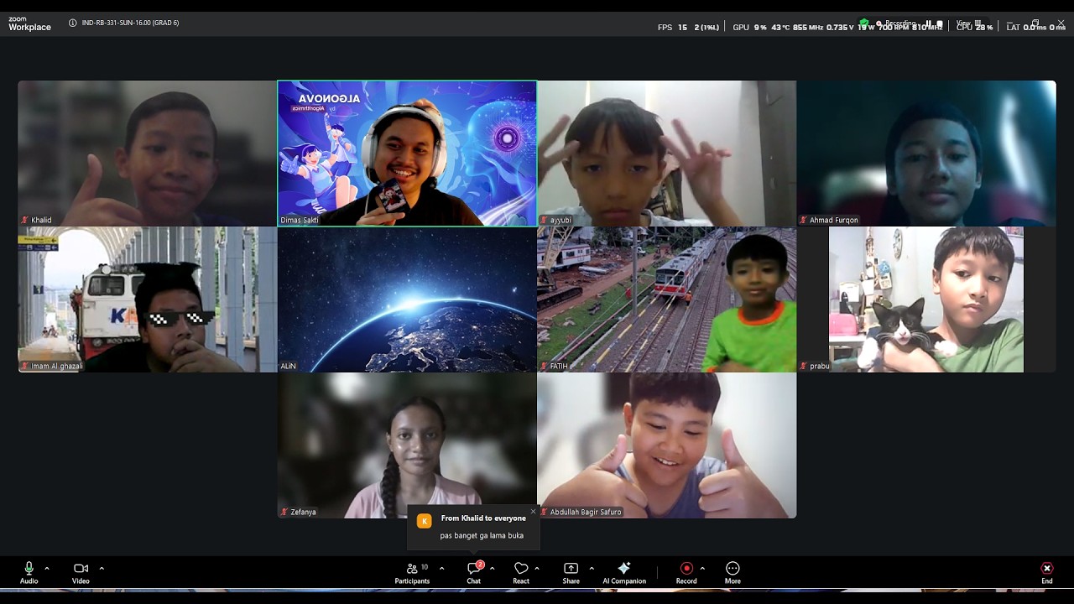Expand the React options arrow
The image size is (1074, 604).
tap(537, 568)
